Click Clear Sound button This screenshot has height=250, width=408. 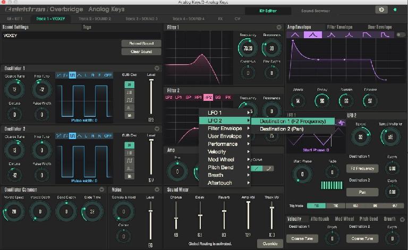tap(141, 51)
